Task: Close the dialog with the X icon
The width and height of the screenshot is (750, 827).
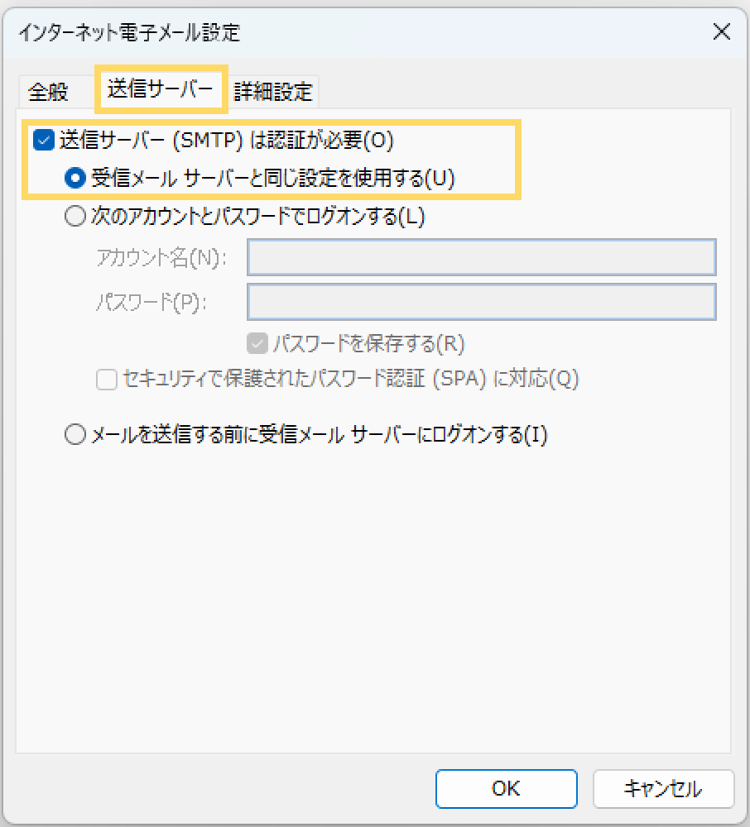Action: click(721, 32)
